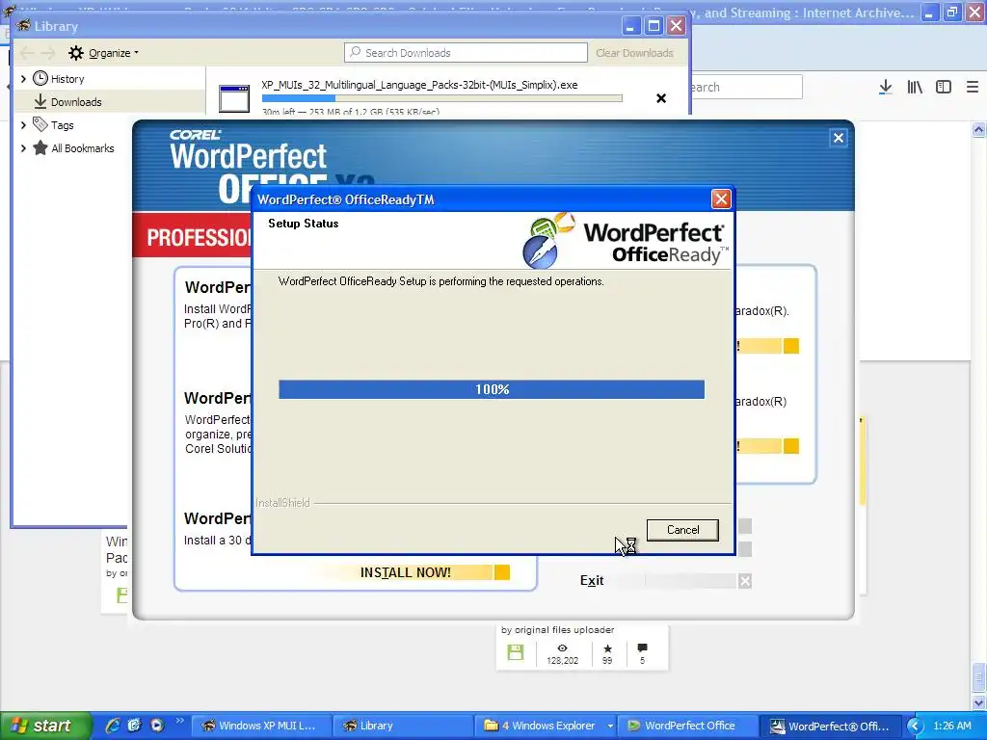Screen dimensions: 987x740
Task: Open Firefox hamburger menu
Action: click(x=973, y=87)
